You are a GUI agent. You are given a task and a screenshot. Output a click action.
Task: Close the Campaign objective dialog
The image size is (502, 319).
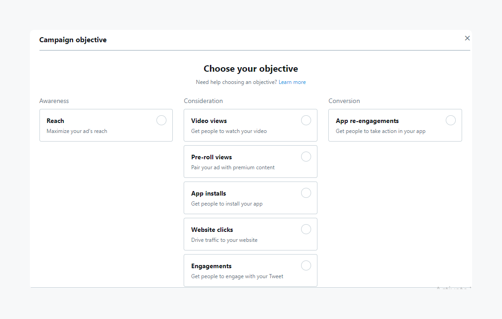(467, 38)
